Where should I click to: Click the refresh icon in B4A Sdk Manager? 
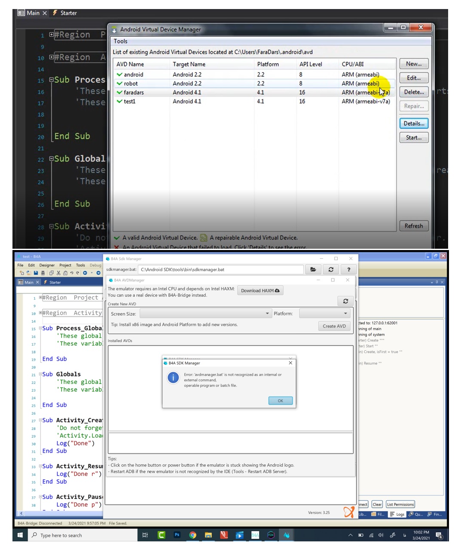pos(331,269)
